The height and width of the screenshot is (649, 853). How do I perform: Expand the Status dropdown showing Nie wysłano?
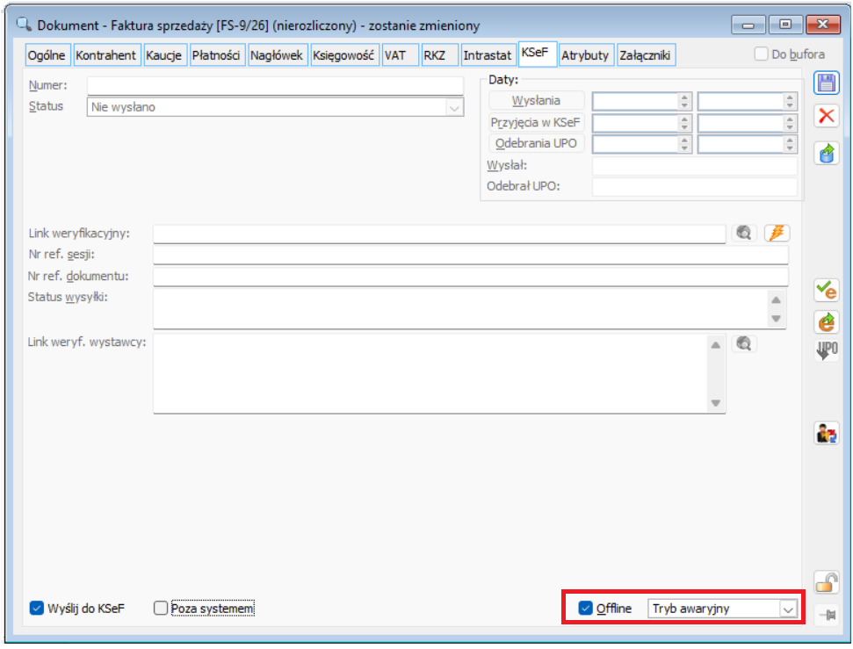(x=452, y=107)
